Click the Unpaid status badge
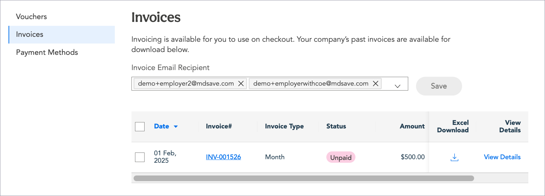This screenshot has width=545, height=196. [x=341, y=157]
